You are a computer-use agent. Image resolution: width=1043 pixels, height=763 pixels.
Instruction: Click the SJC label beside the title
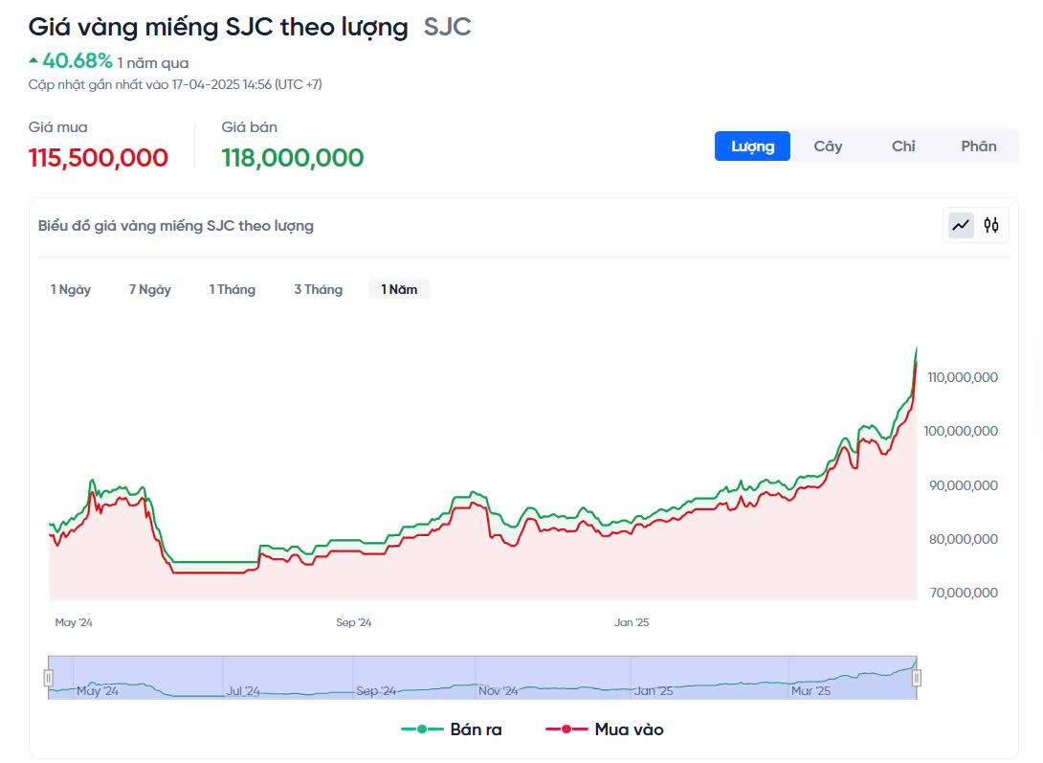click(x=448, y=27)
